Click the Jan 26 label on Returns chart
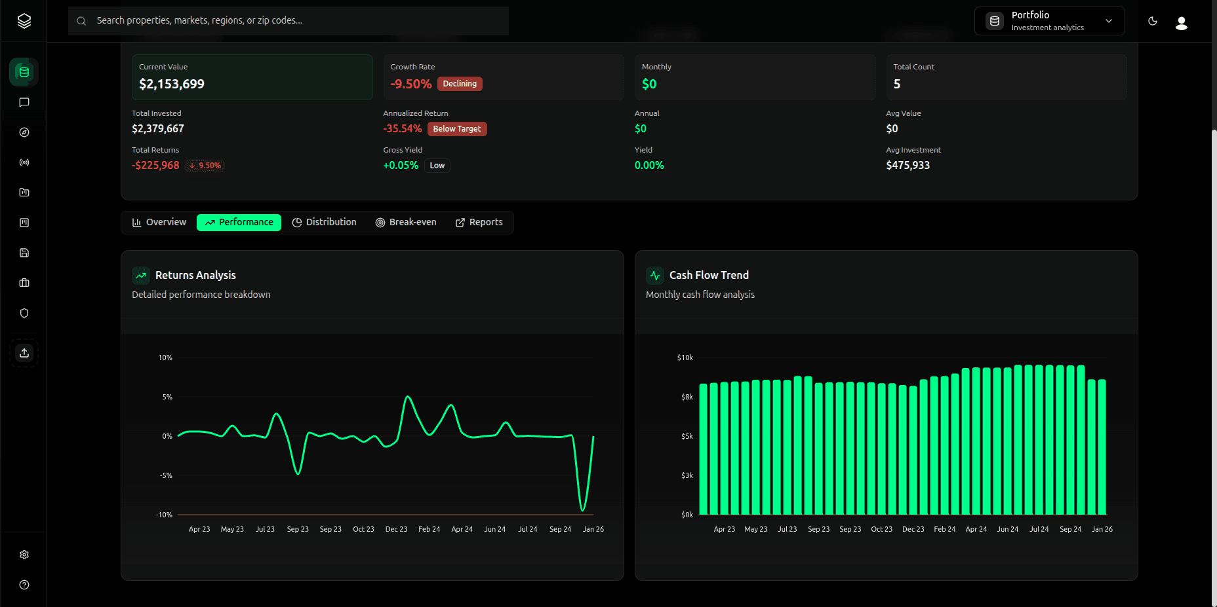This screenshot has width=1217, height=607. point(593,529)
